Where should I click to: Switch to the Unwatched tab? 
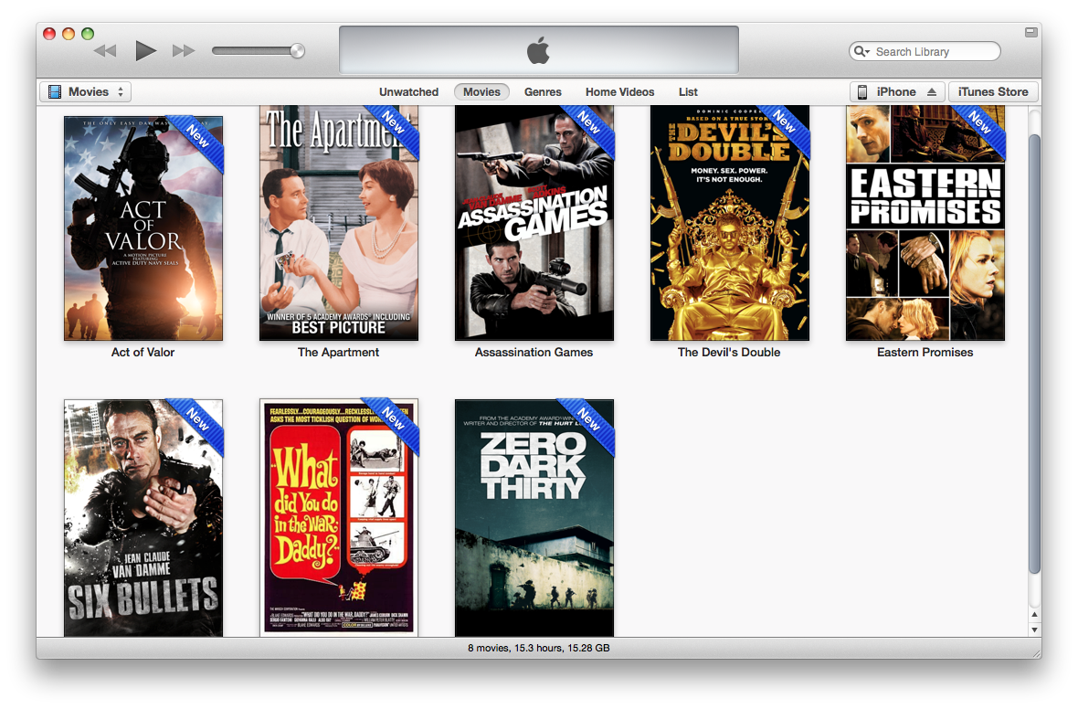(x=408, y=92)
